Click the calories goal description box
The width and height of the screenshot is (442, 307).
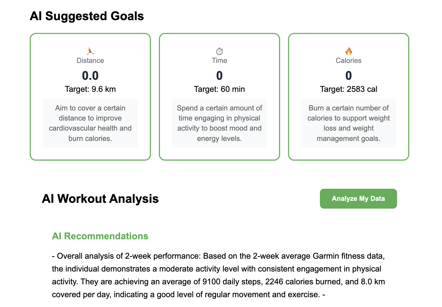click(348, 123)
